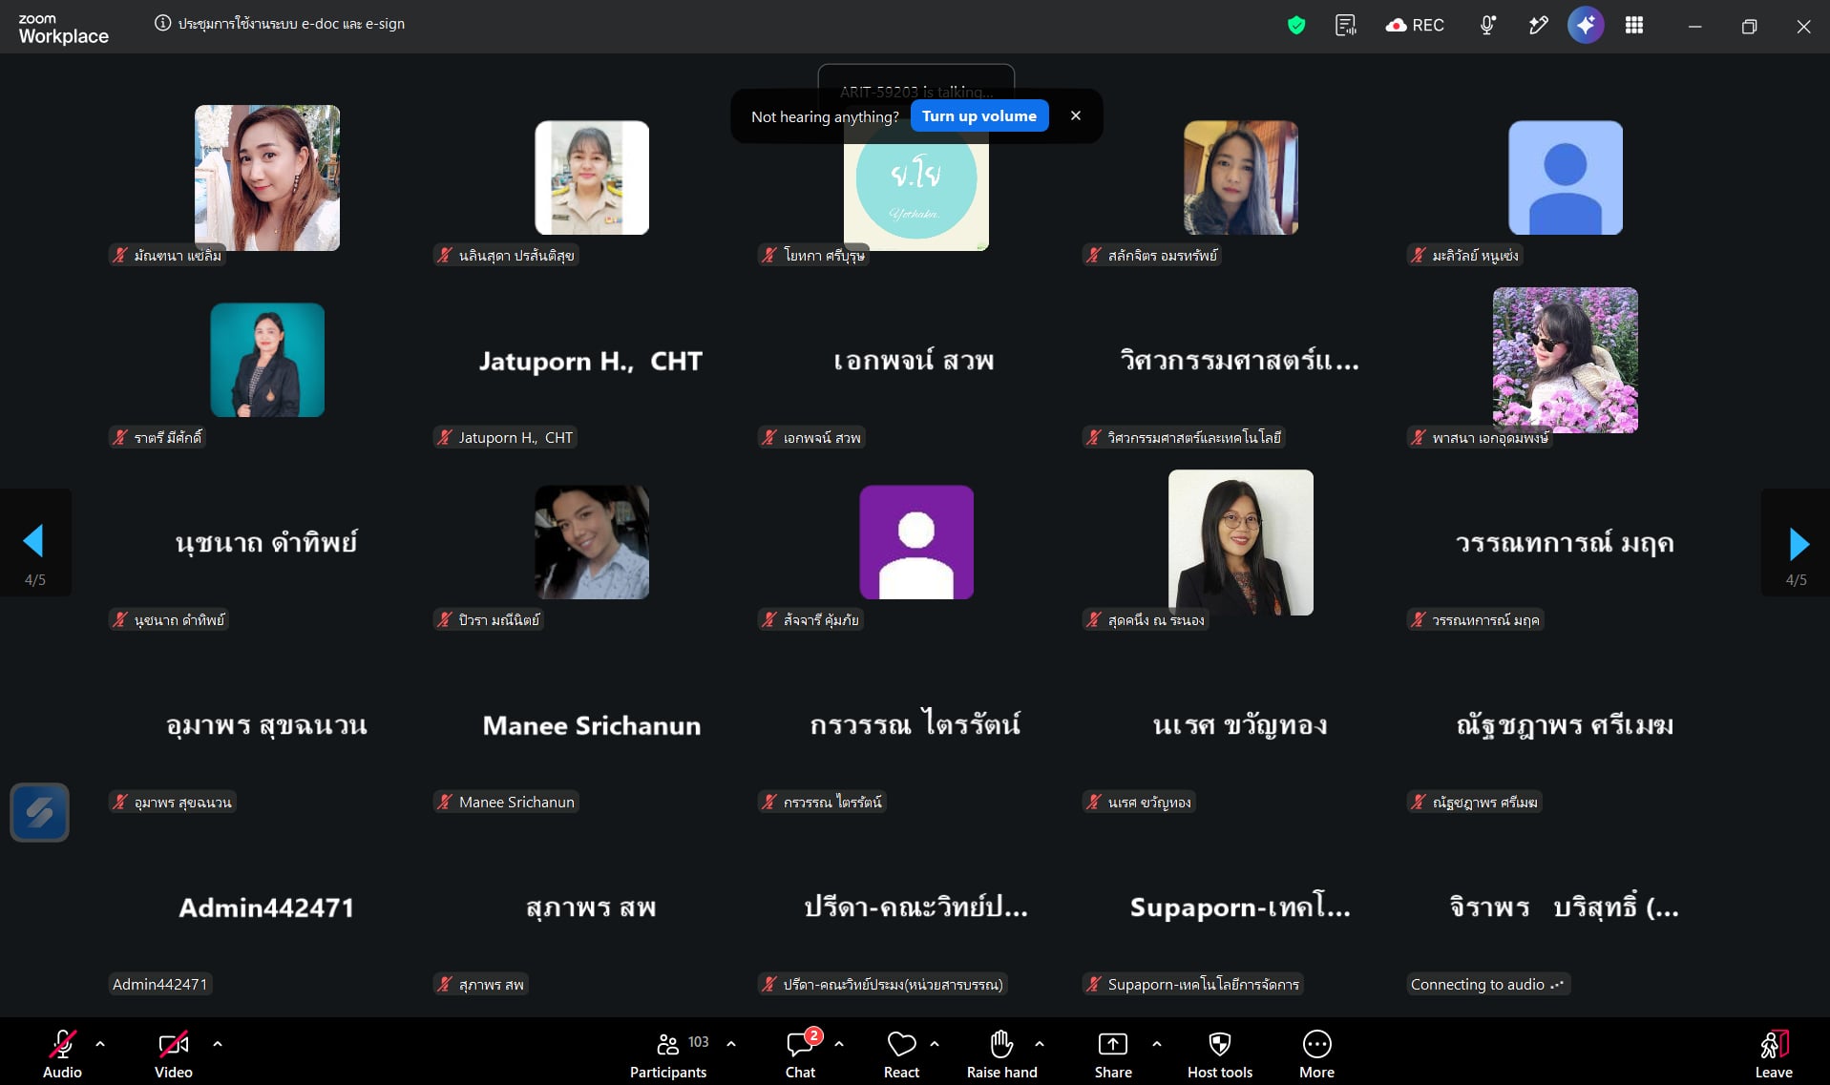Open the meeting information icon
This screenshot has height=1085, width=1830.
(163, 24)
